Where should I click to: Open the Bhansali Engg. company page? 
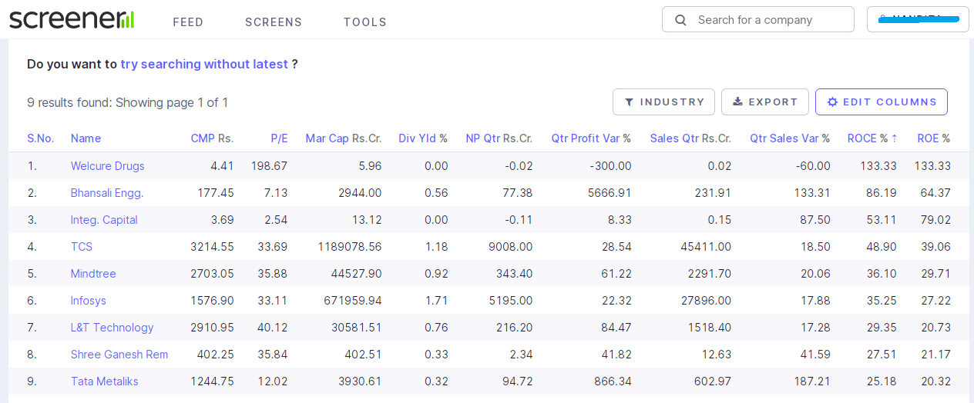click(x=107, y=193)
